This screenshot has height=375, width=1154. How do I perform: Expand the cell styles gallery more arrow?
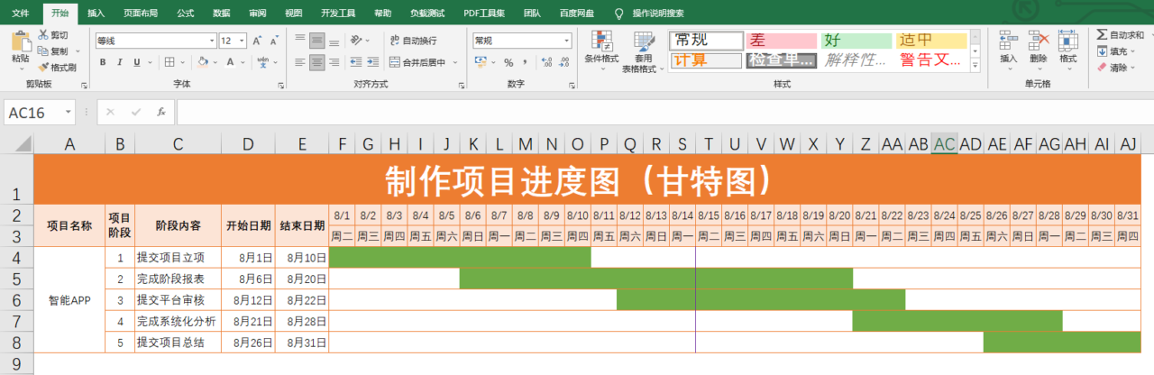pos(974,65)
